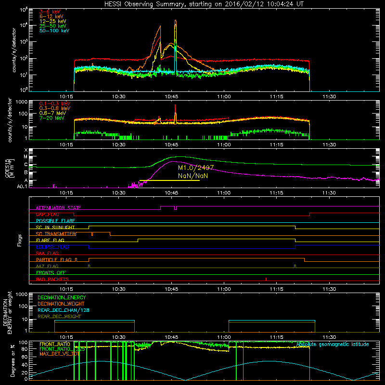Click the blue ECLIPSE_FLAG label
The width and height of the screenshot is (385, 385).
(52, 247)
